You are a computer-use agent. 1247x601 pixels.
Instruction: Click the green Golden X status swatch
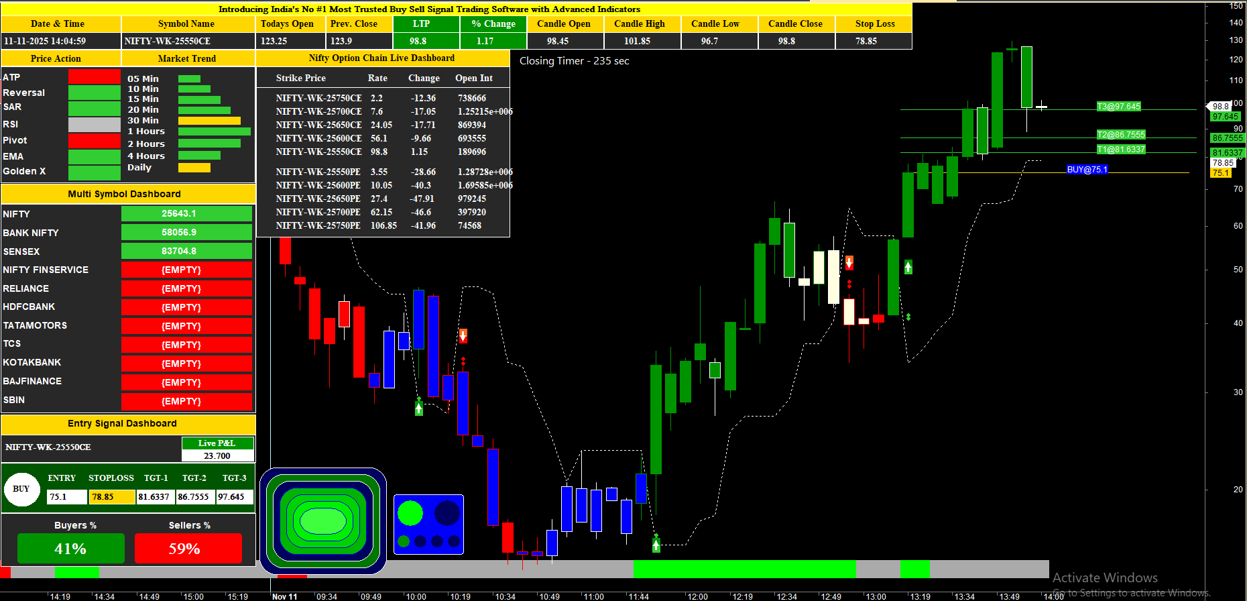click(x=95, y=172)
